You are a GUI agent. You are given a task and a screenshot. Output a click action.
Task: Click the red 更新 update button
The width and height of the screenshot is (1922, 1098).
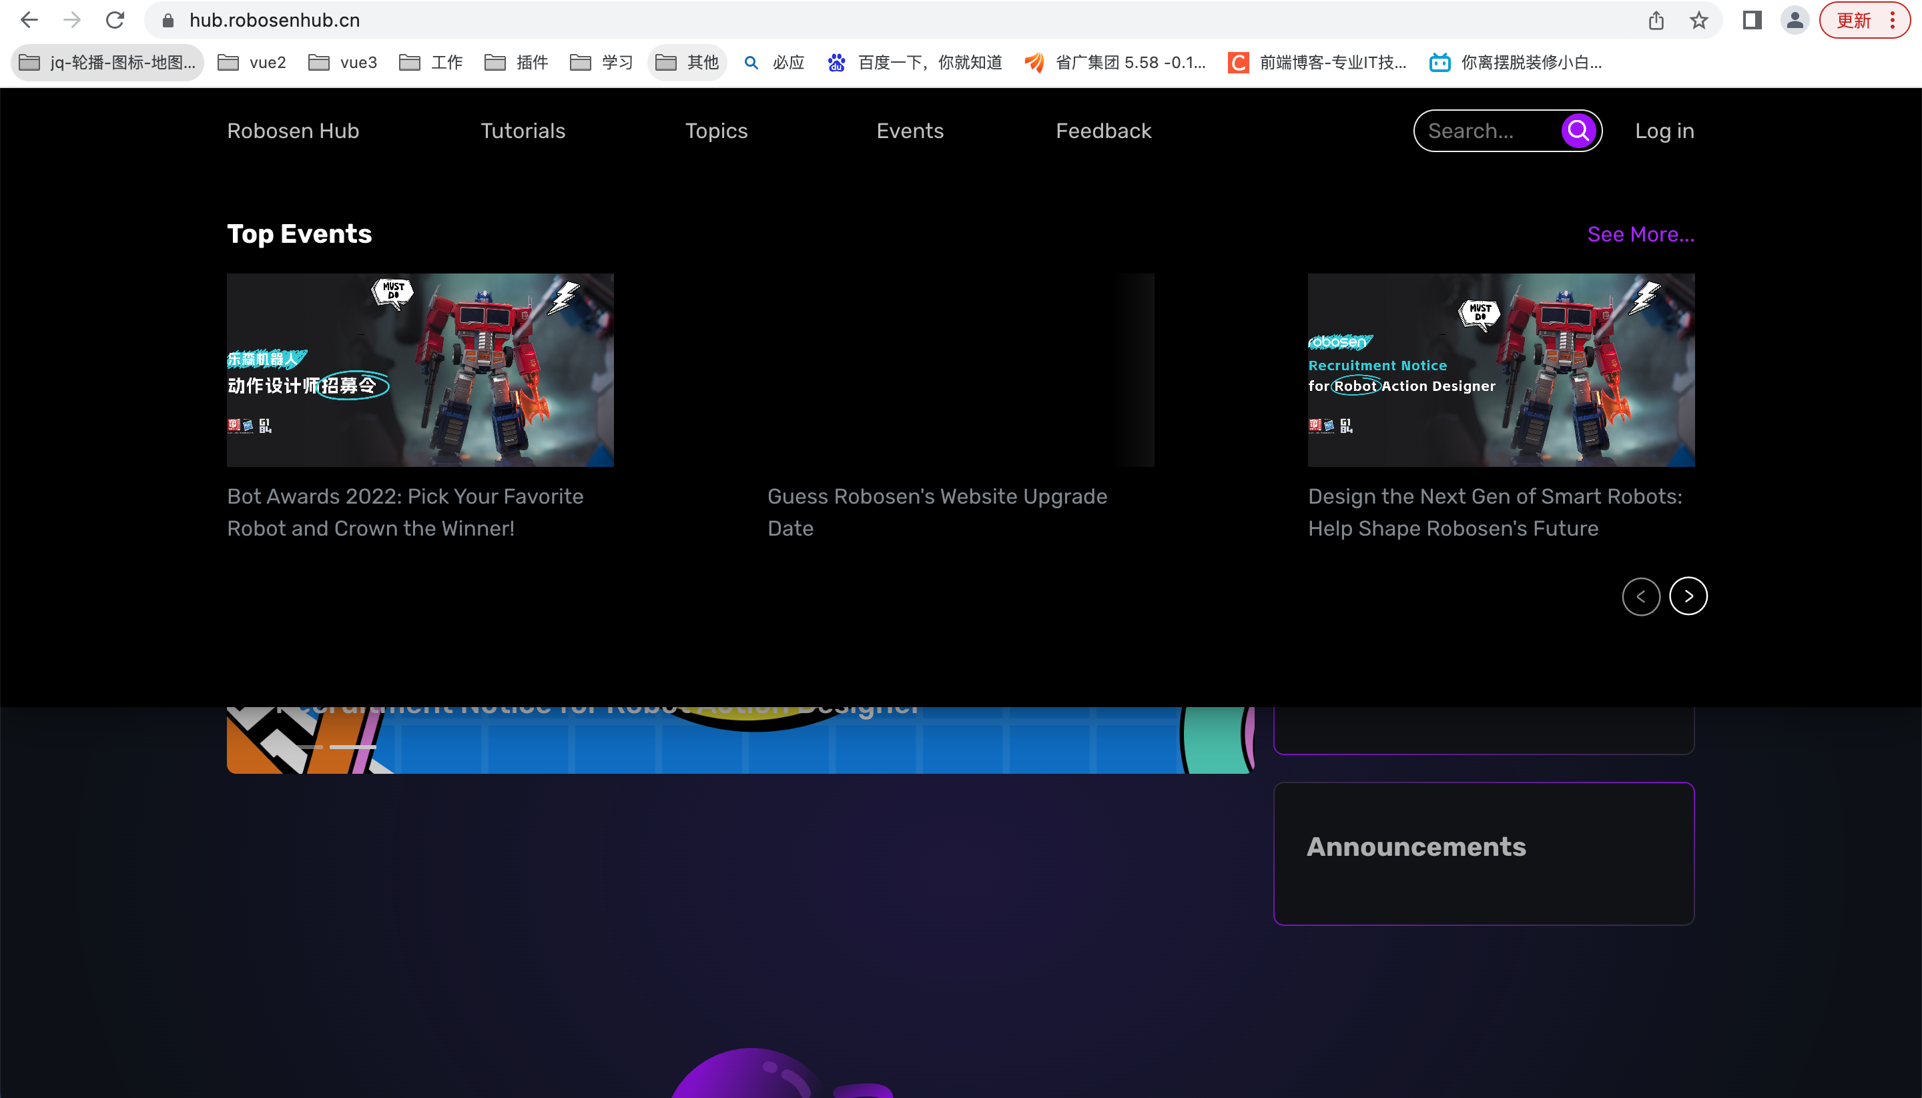(1864, 21)
